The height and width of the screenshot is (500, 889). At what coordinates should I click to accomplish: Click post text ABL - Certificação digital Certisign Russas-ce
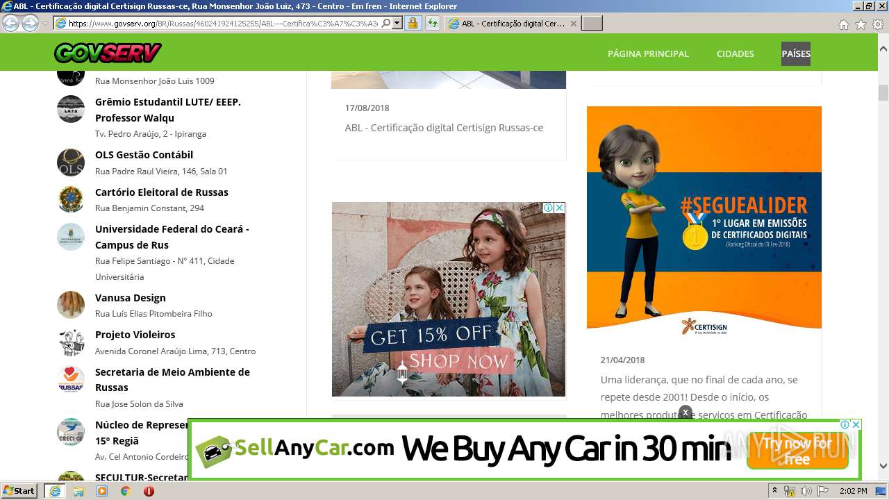pyautogui.click(x=444, y=128)
